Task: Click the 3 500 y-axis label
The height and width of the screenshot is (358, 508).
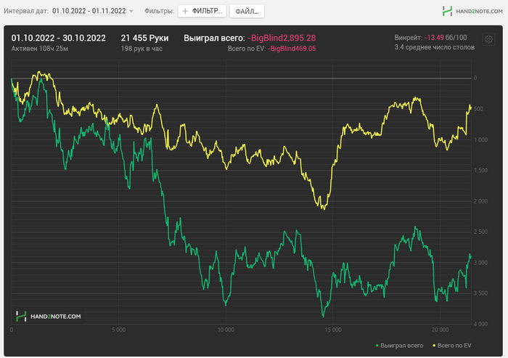Action: tap(480, 293)
